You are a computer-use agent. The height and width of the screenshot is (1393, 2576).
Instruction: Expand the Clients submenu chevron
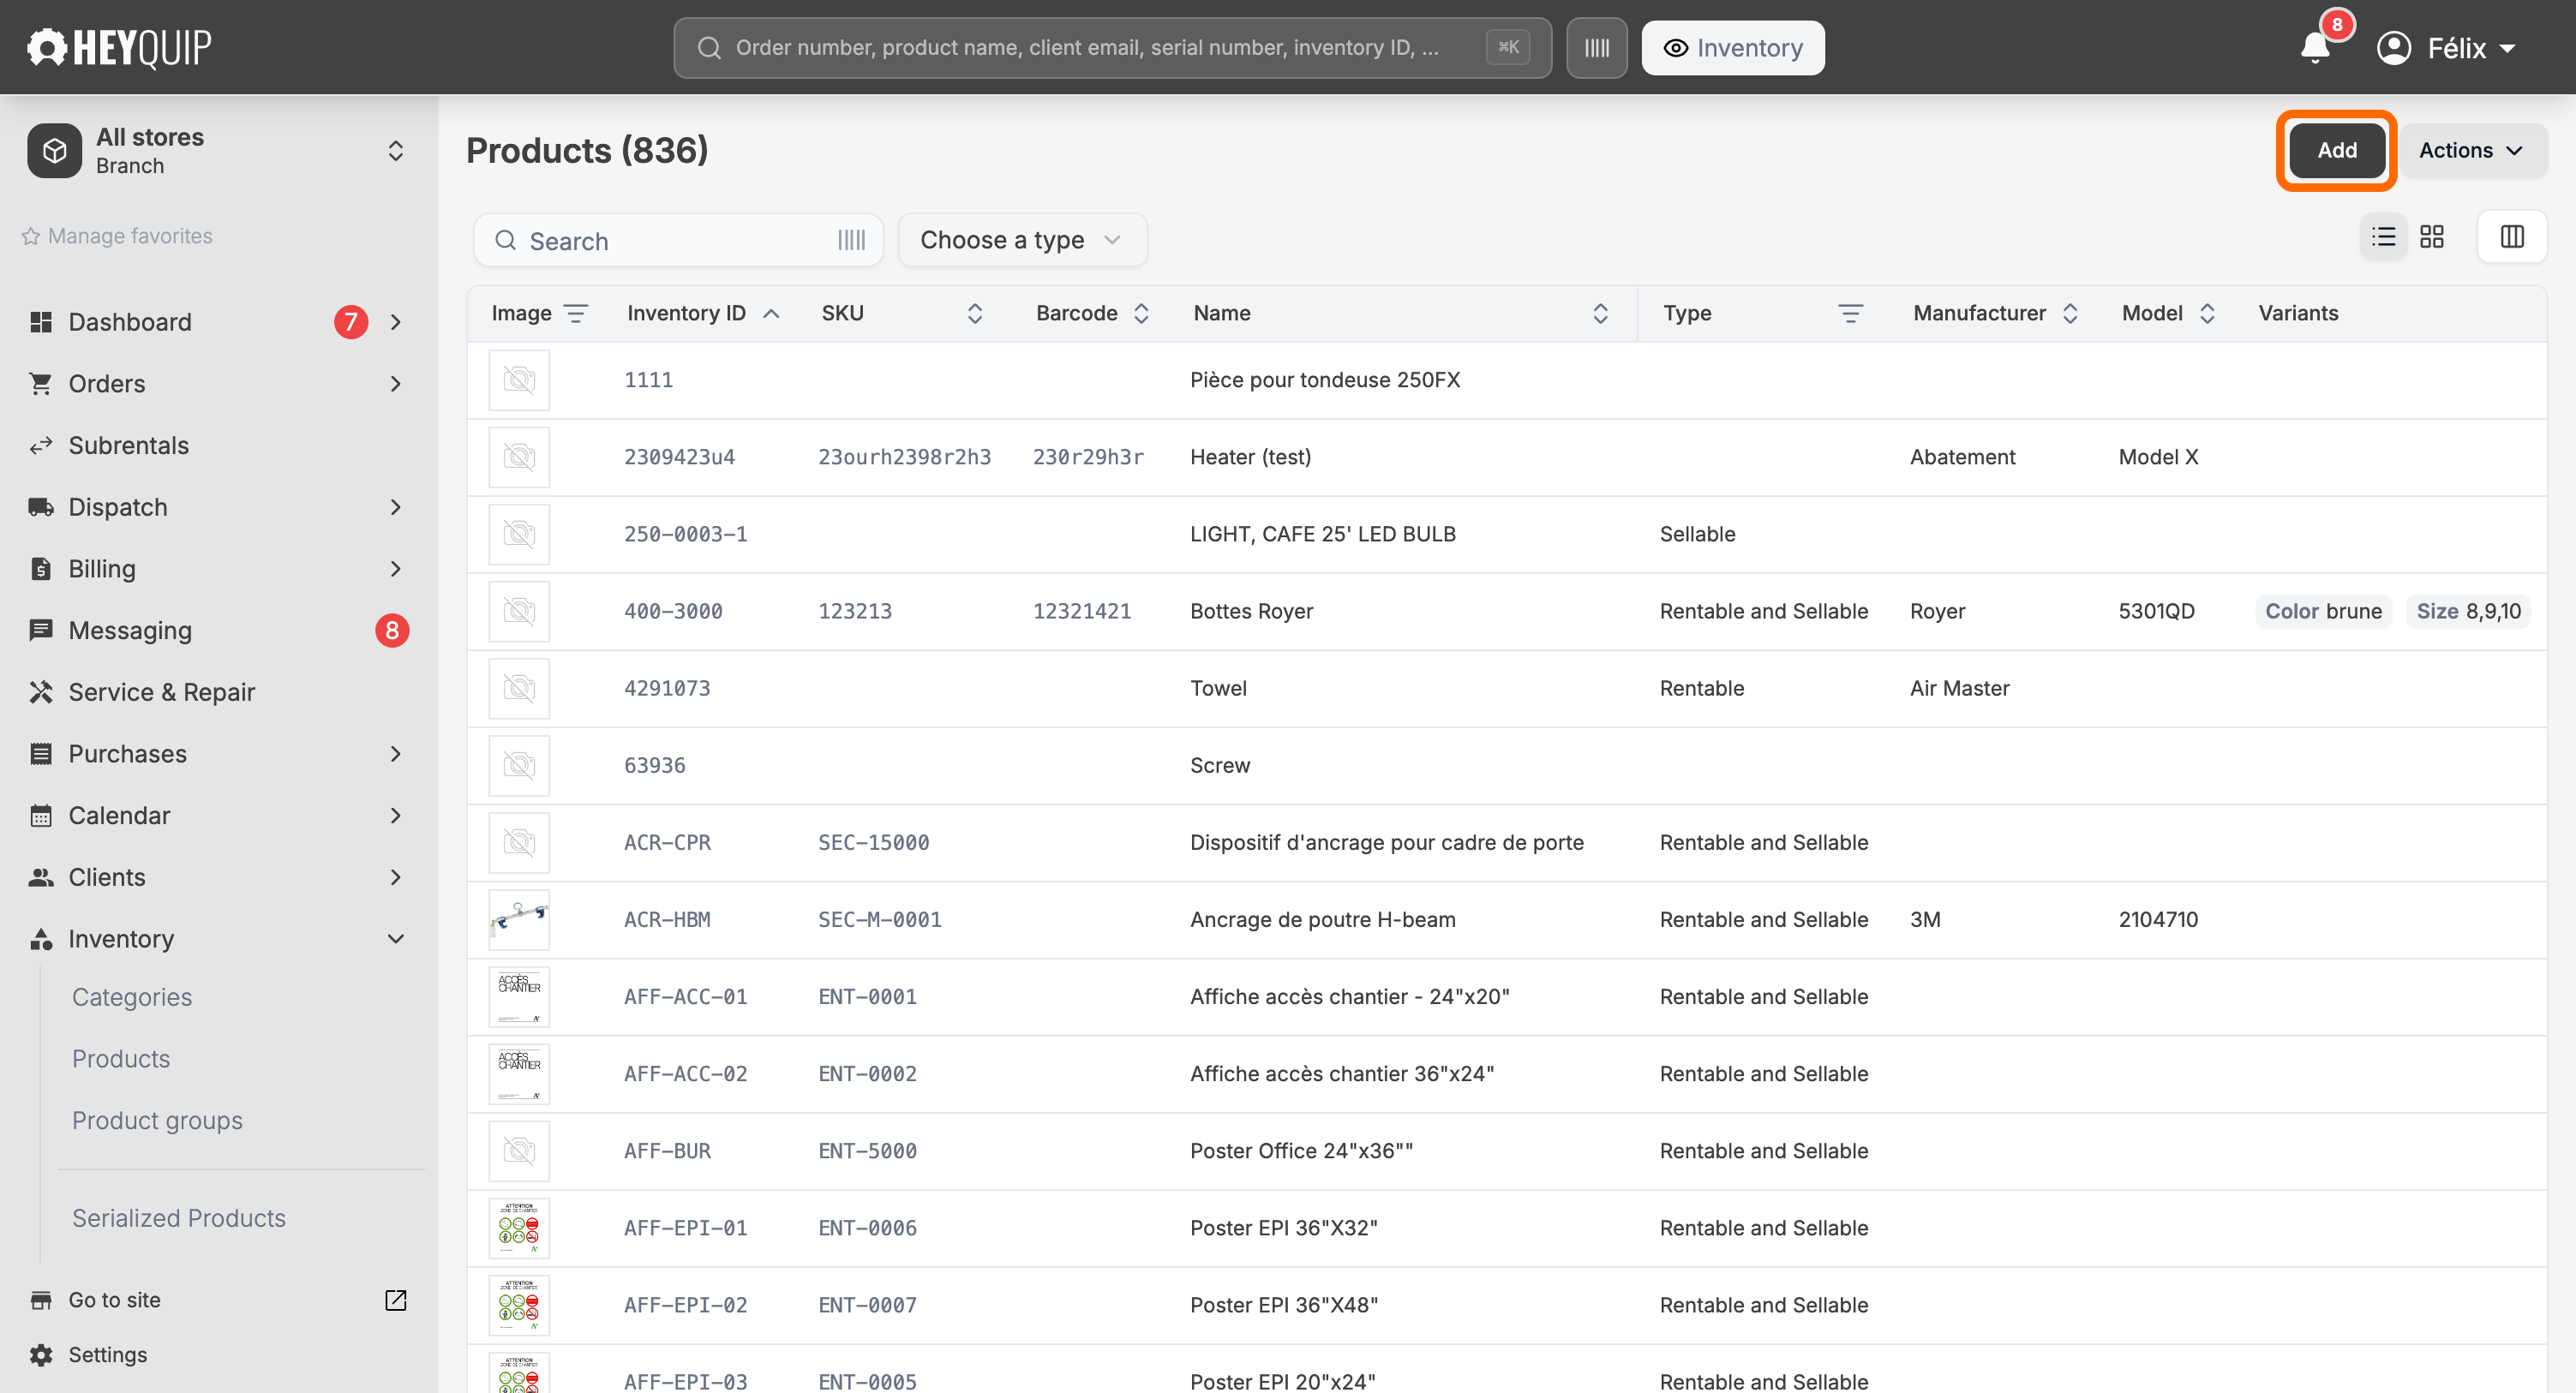click(396, 877)
